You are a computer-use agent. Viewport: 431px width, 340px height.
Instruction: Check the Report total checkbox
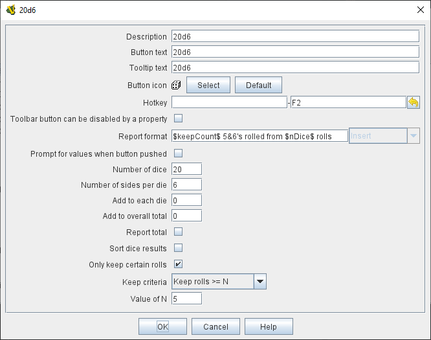(x=178, y=232)
